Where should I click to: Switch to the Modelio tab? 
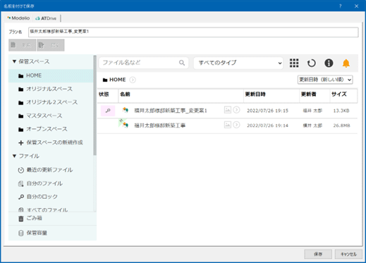pyautogui.click(x=18, y=18)
